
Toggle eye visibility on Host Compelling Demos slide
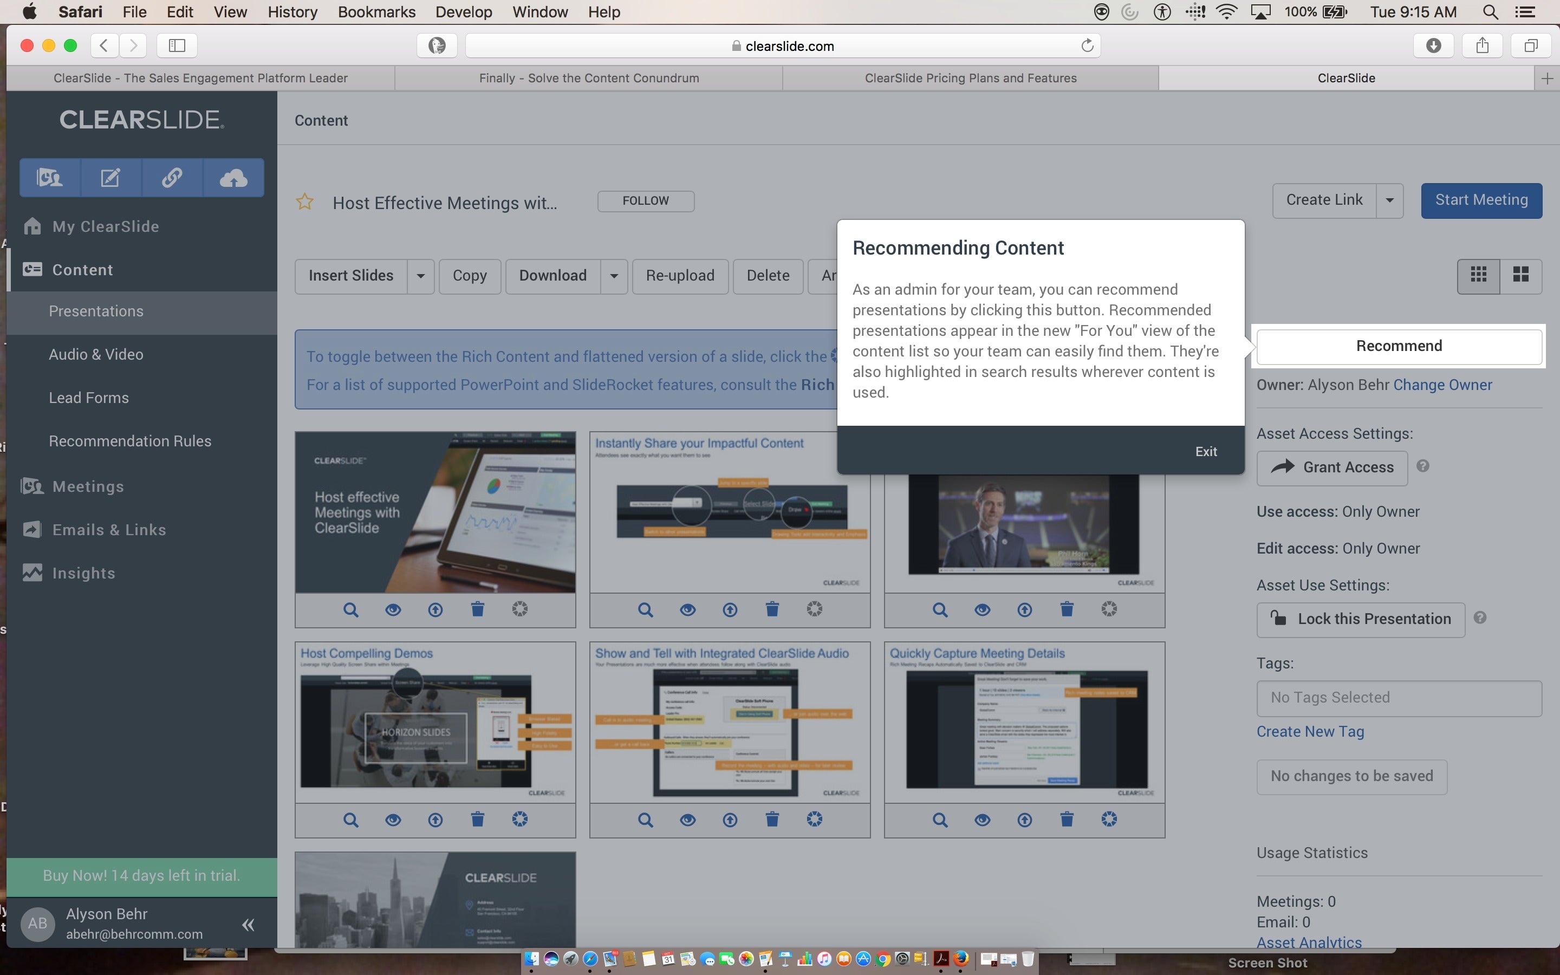(393, 820)
